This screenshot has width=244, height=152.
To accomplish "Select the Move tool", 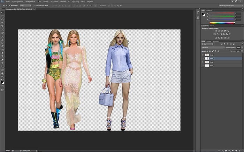I will (x=2, y=12).
